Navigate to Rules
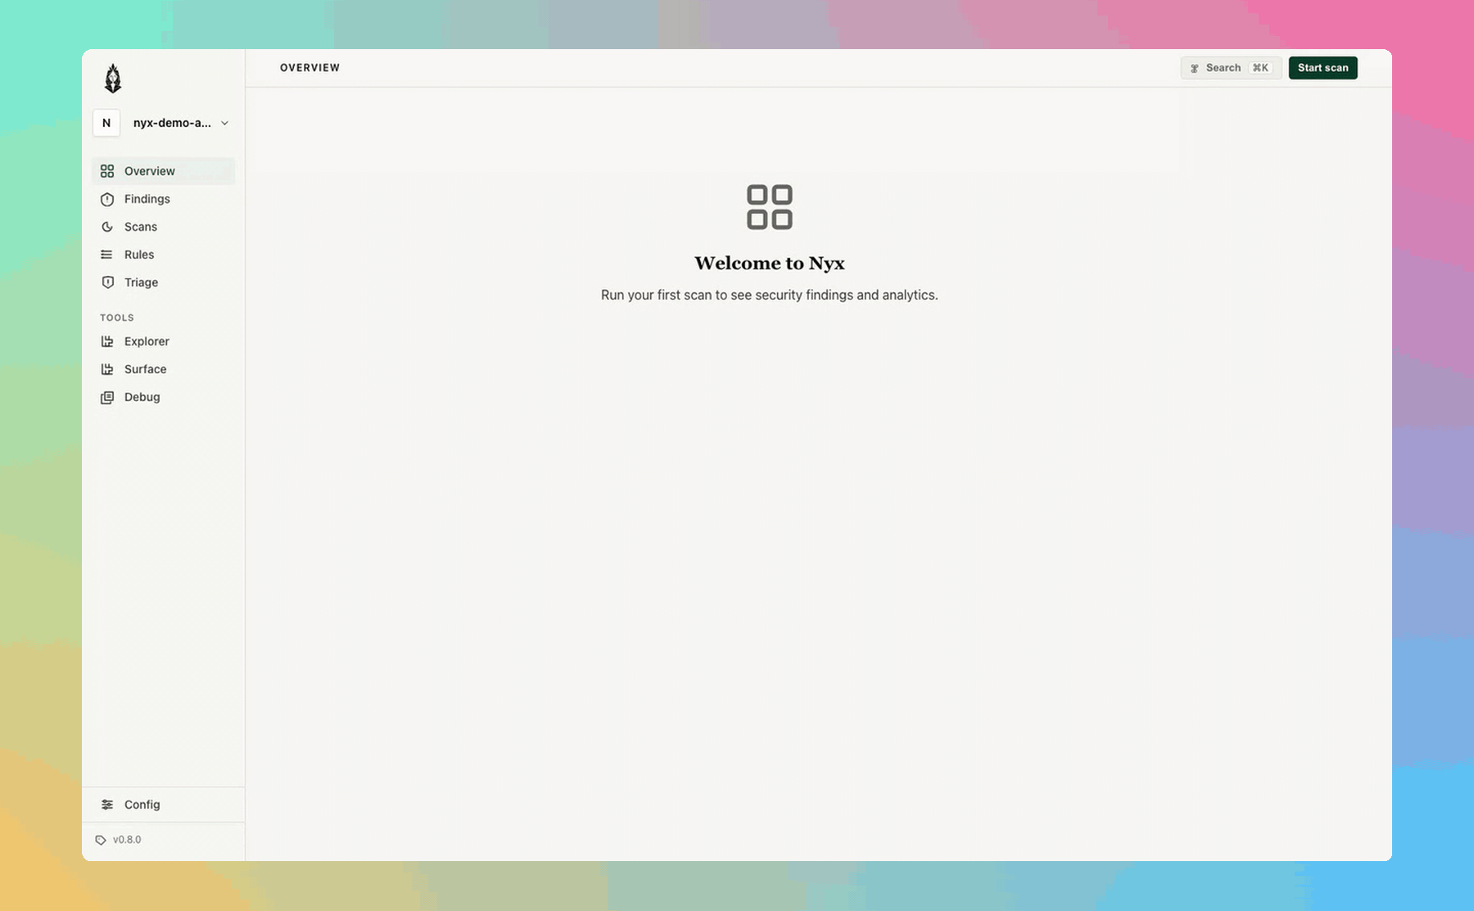Screen dimensions: 1474x911 163,255
